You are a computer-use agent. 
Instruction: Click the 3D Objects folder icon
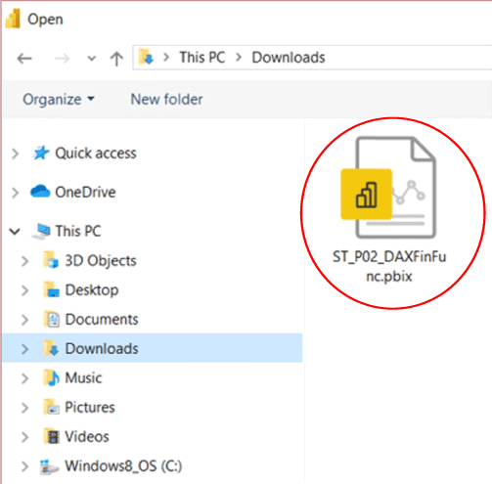[x=51, y=260]
